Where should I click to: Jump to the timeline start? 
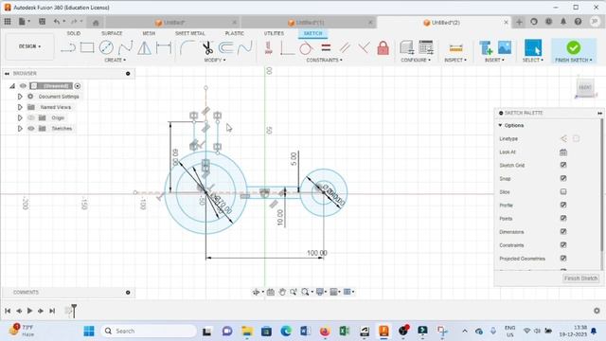pos(8,311)
